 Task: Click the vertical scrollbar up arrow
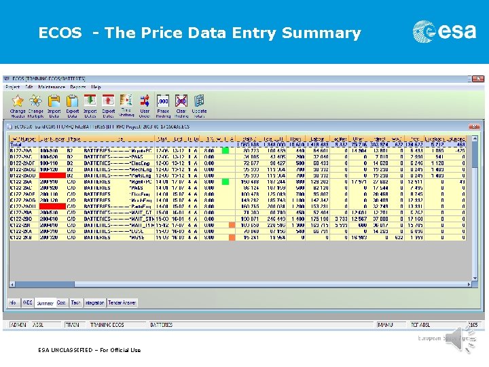click(475, 139)
